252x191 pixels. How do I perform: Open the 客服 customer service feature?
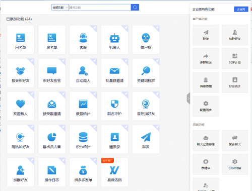click(x=83, y=40)
